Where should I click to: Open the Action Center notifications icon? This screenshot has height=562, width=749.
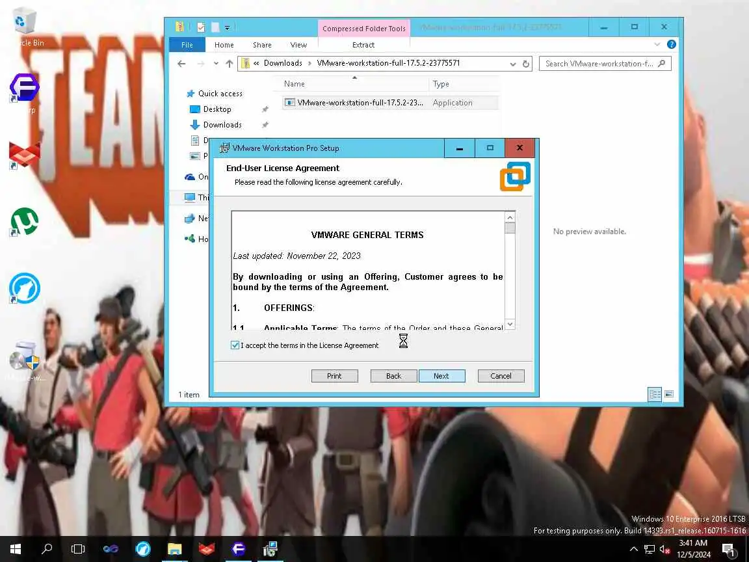pos(728,550)
